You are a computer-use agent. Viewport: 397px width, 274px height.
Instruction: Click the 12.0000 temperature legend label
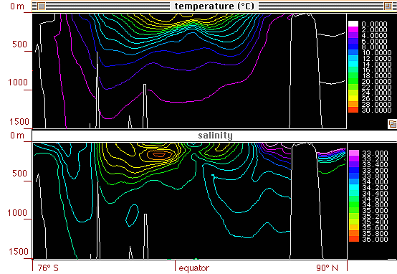click(x=377, y=59)
